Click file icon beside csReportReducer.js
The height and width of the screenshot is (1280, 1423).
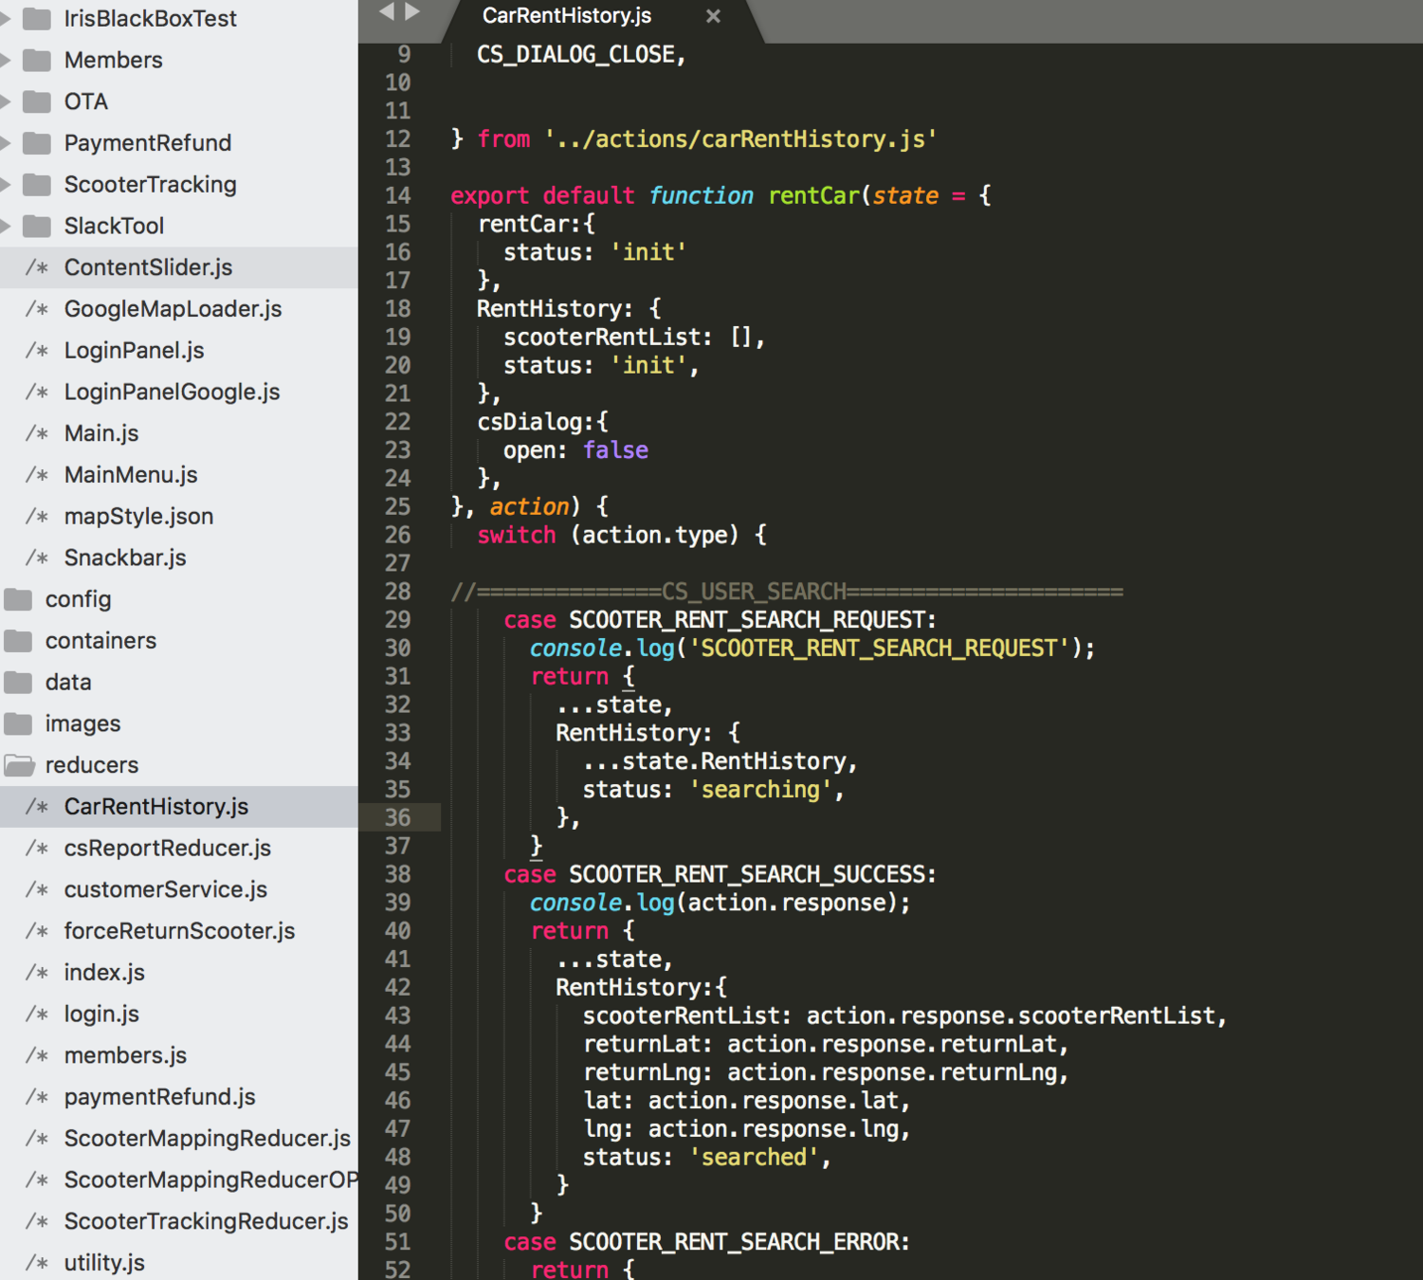tap(37, 848)
